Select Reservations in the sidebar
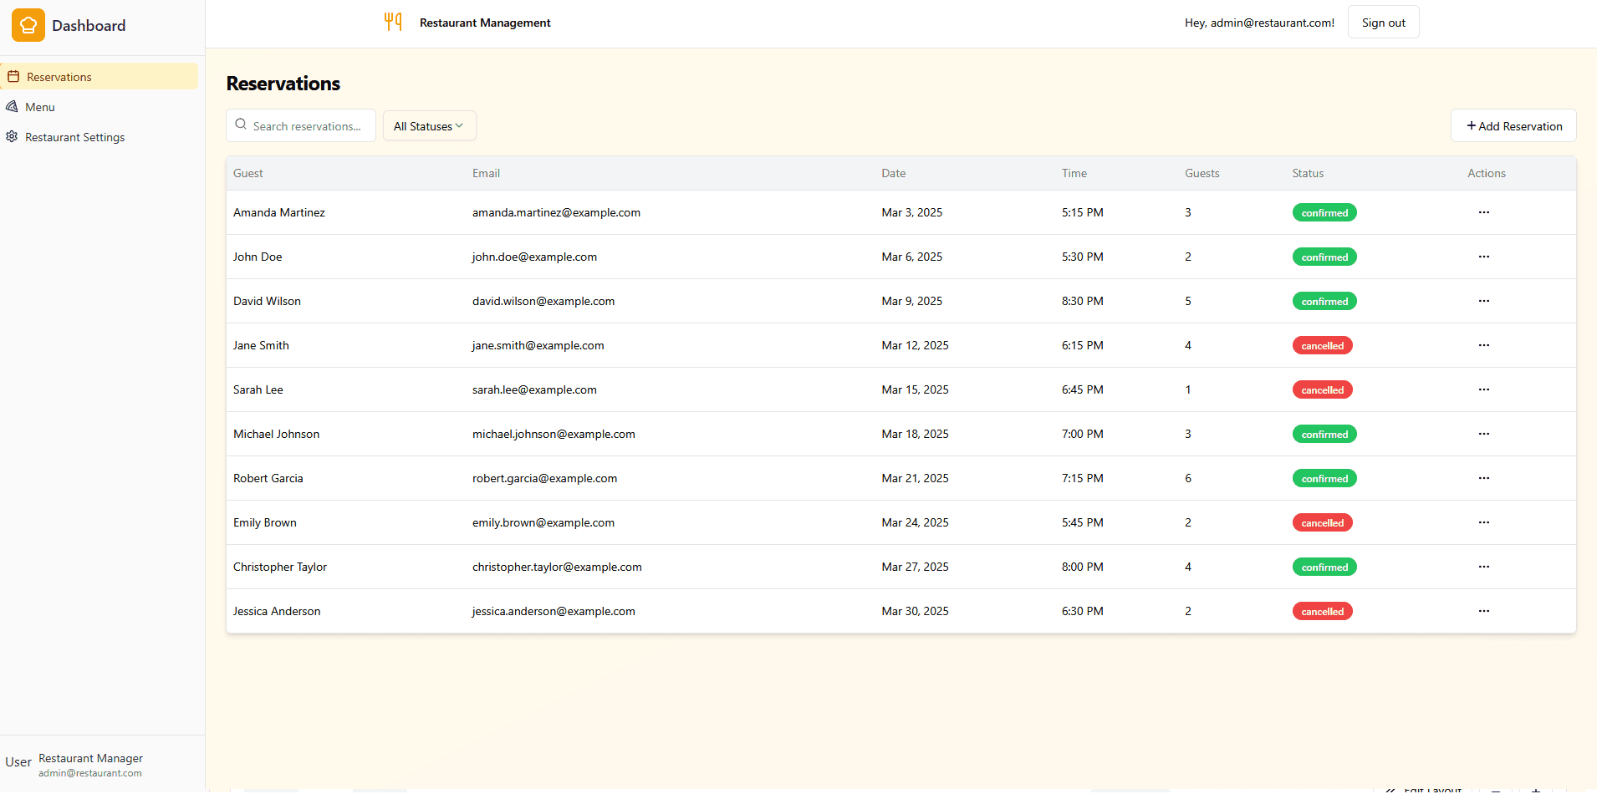The image size is (1597, 799). [x=59, y=77]
